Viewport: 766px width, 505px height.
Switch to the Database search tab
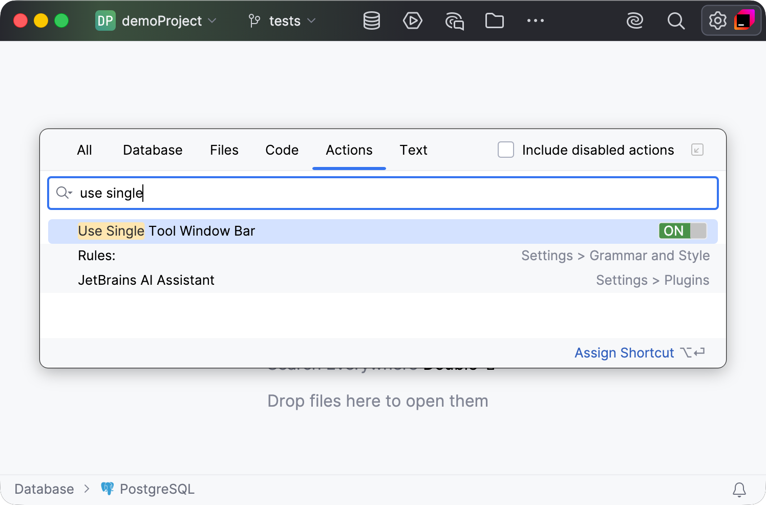[x=153, y=150]
